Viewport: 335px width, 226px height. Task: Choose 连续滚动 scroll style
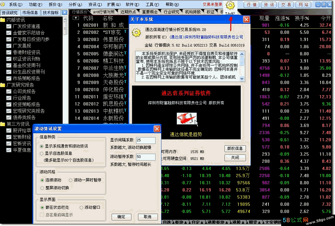click(42, 180)
